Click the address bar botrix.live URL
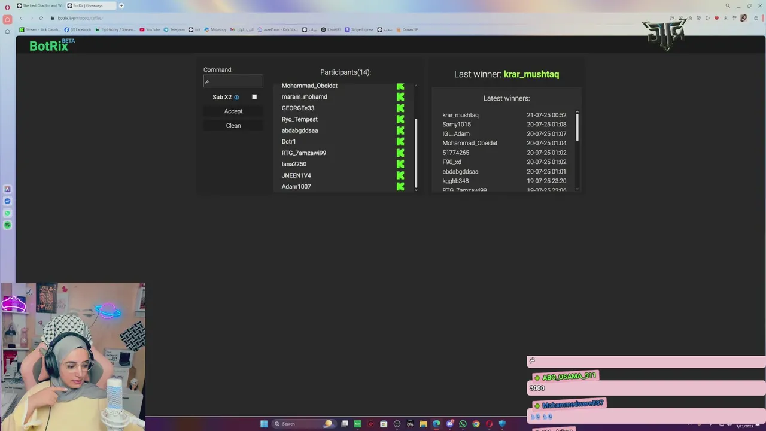 click(x=80, y=18)
